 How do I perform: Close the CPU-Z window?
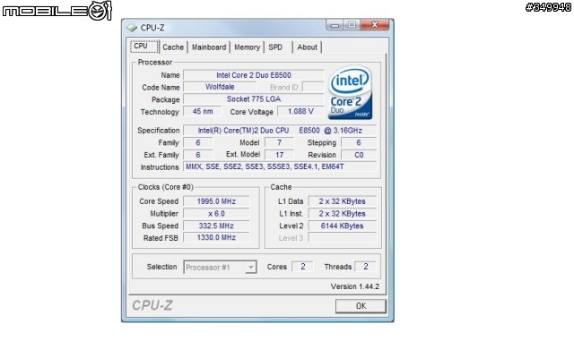[375, 25]
